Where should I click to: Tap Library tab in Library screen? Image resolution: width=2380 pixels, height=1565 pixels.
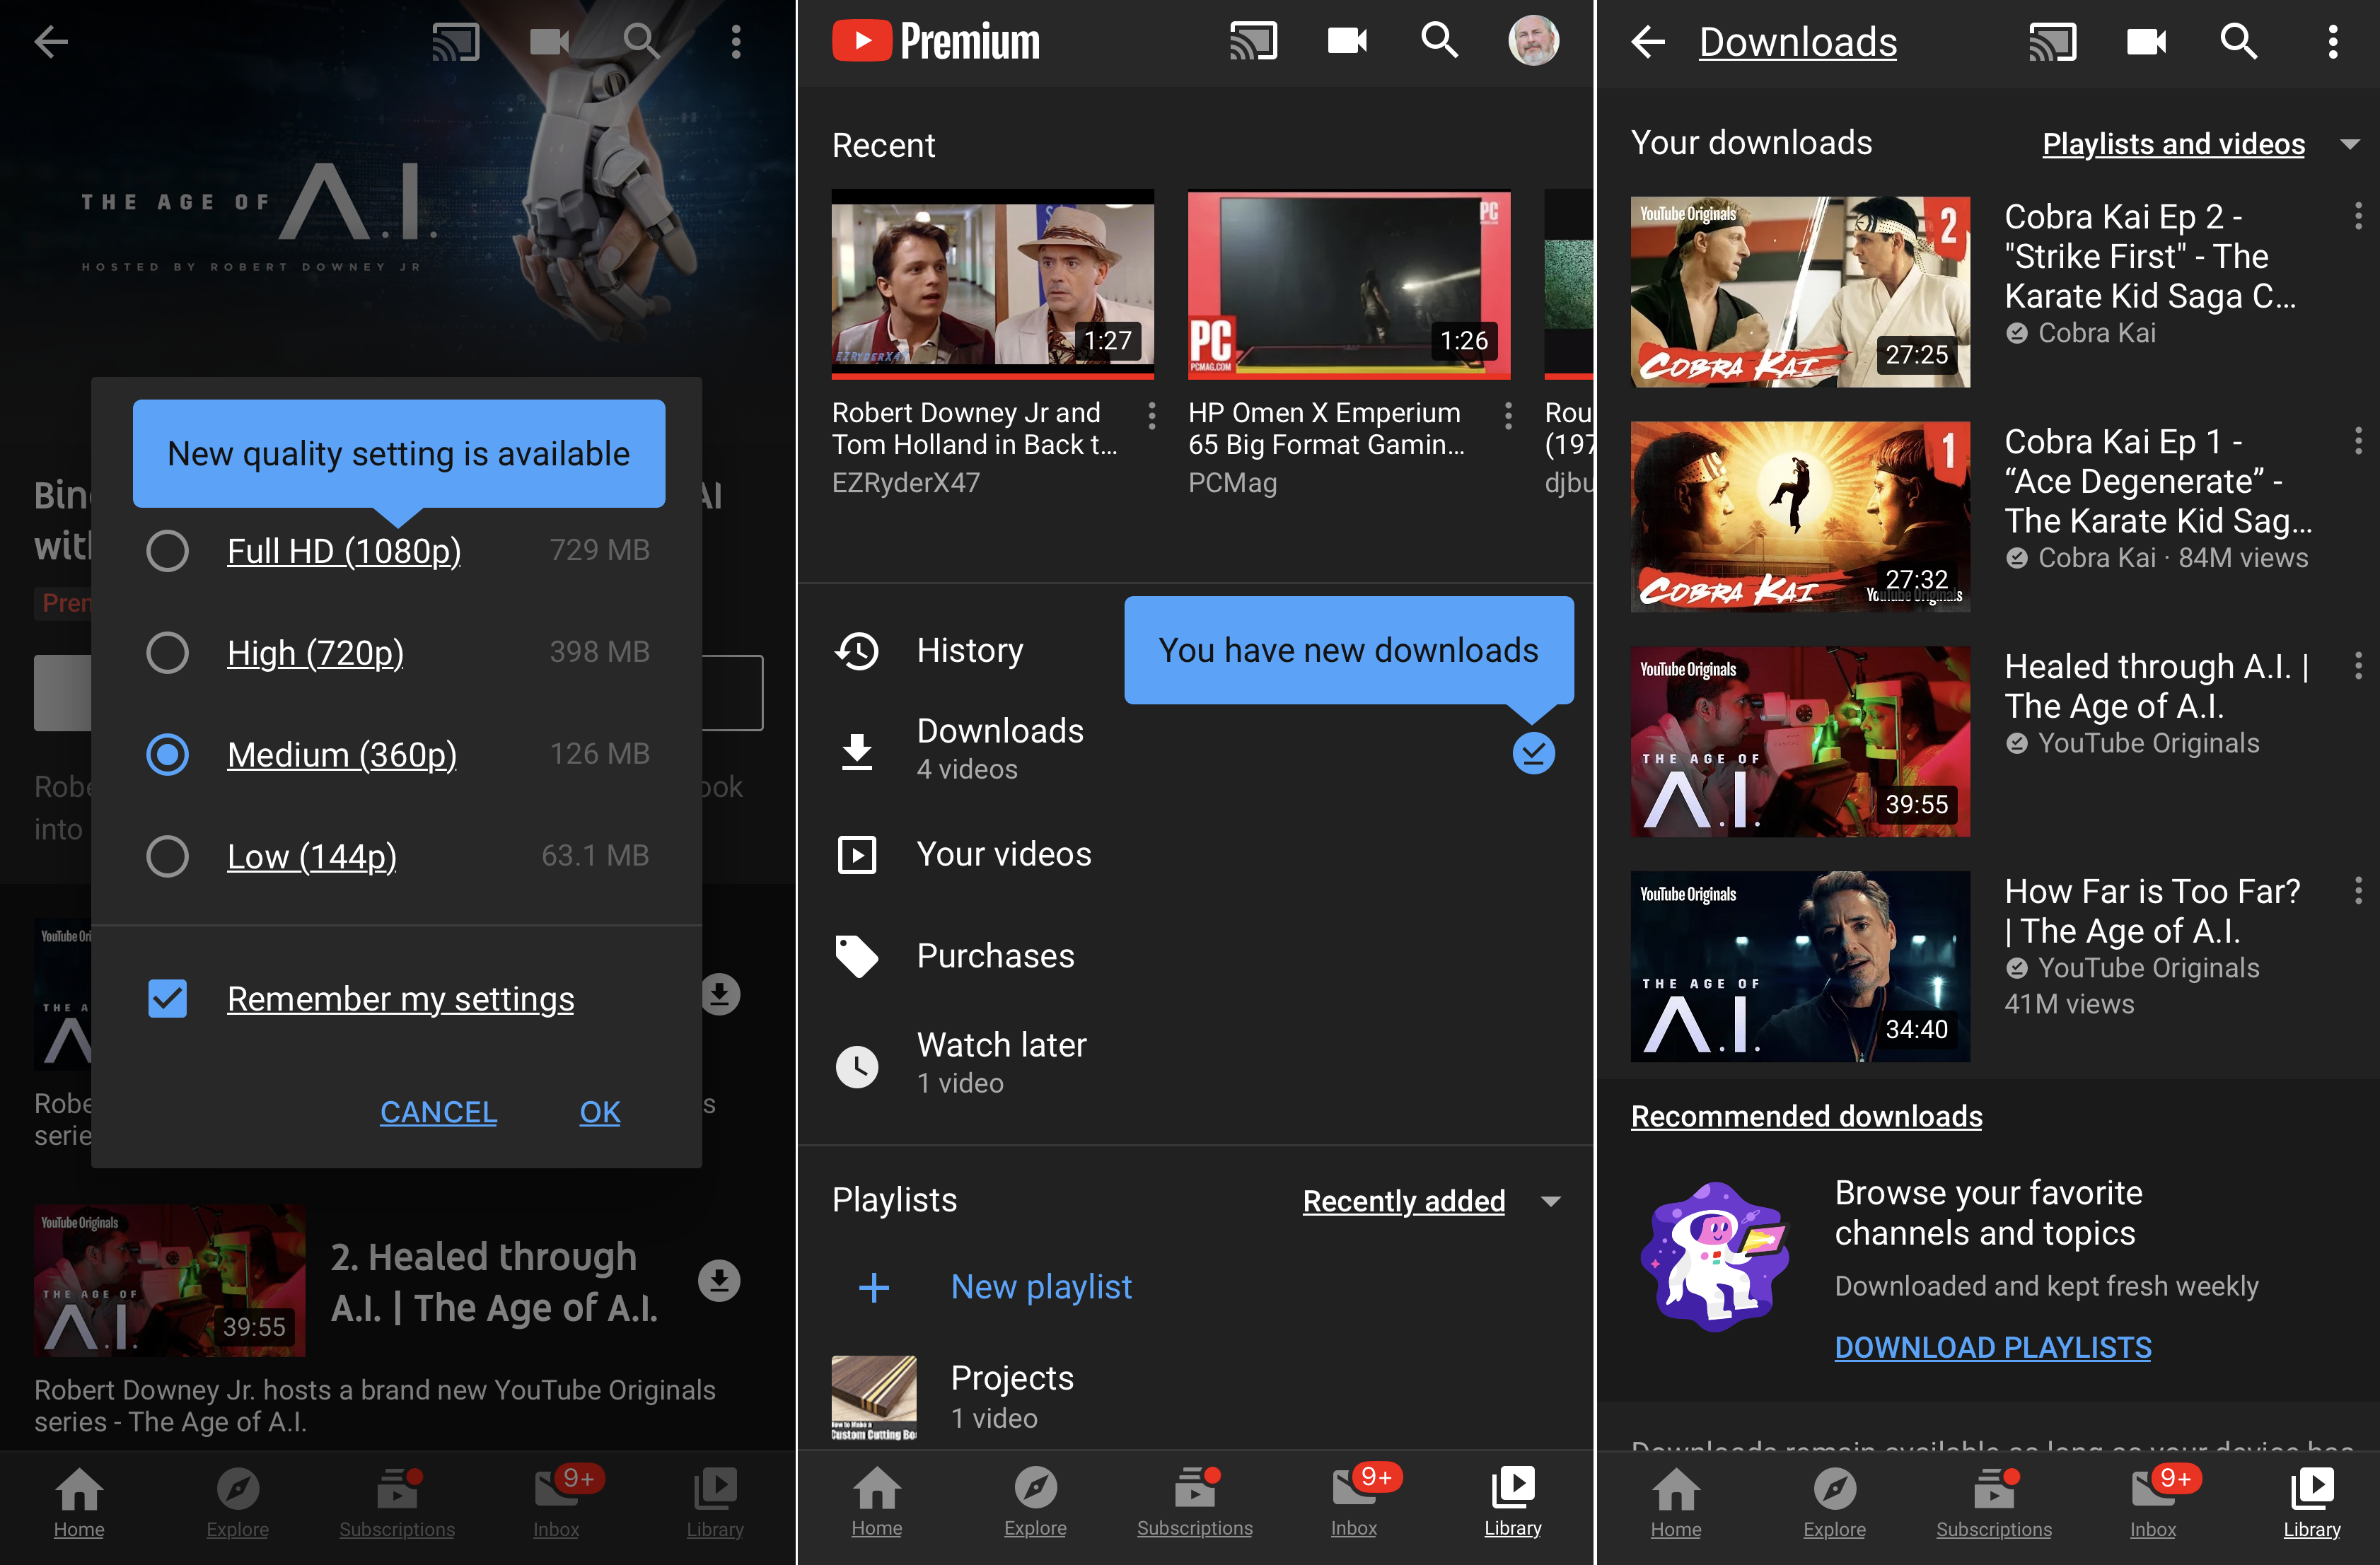pos(1512,1503)
